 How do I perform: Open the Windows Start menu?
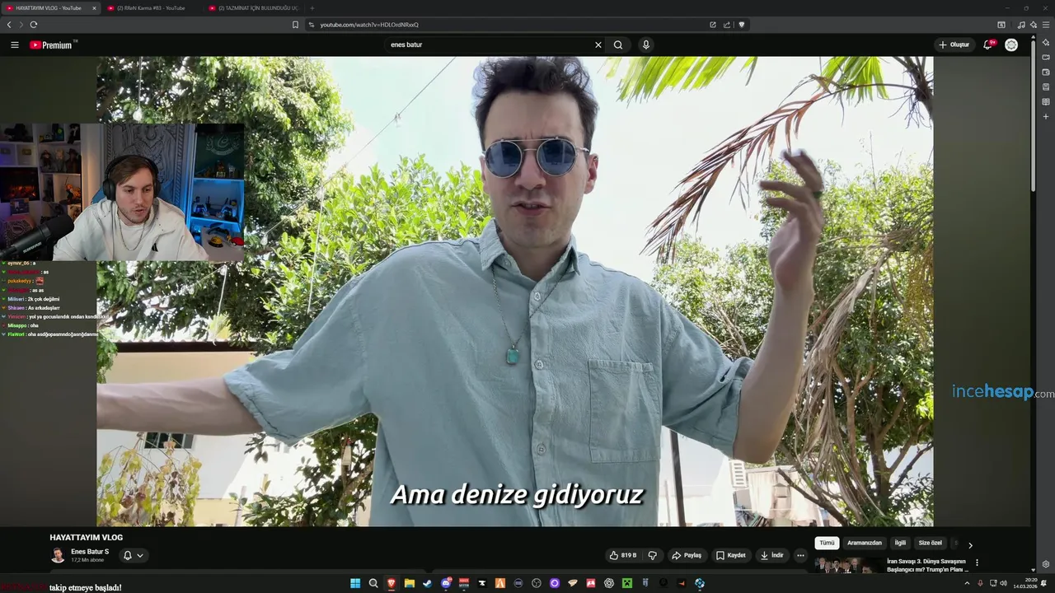point(355,583)
